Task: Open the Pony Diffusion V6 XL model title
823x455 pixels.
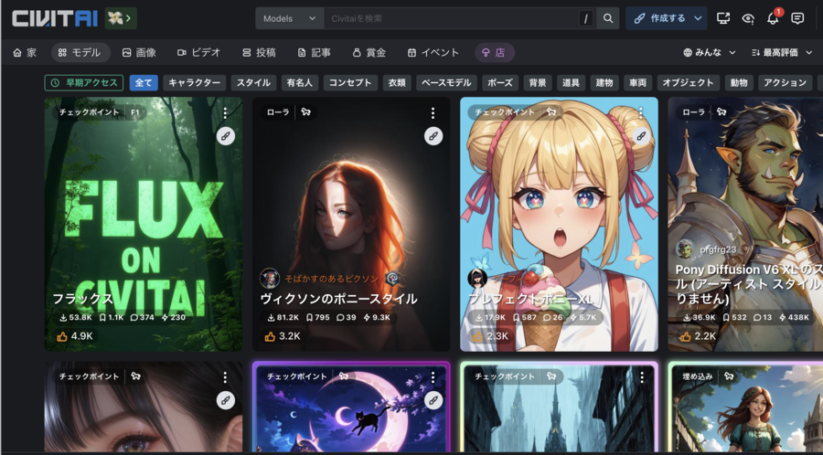Action: (x=749, y=284)
